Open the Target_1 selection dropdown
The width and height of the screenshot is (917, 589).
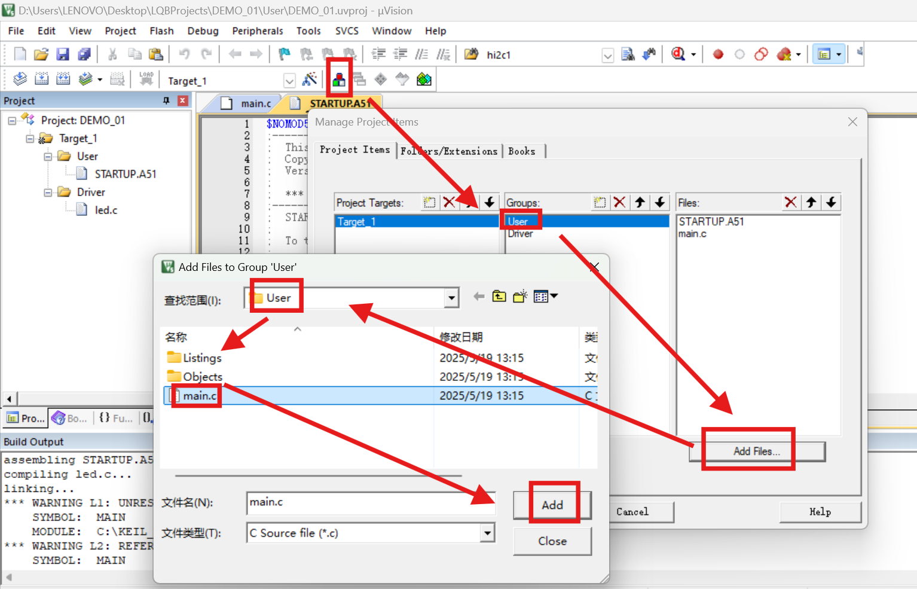[x=289, y=80]
